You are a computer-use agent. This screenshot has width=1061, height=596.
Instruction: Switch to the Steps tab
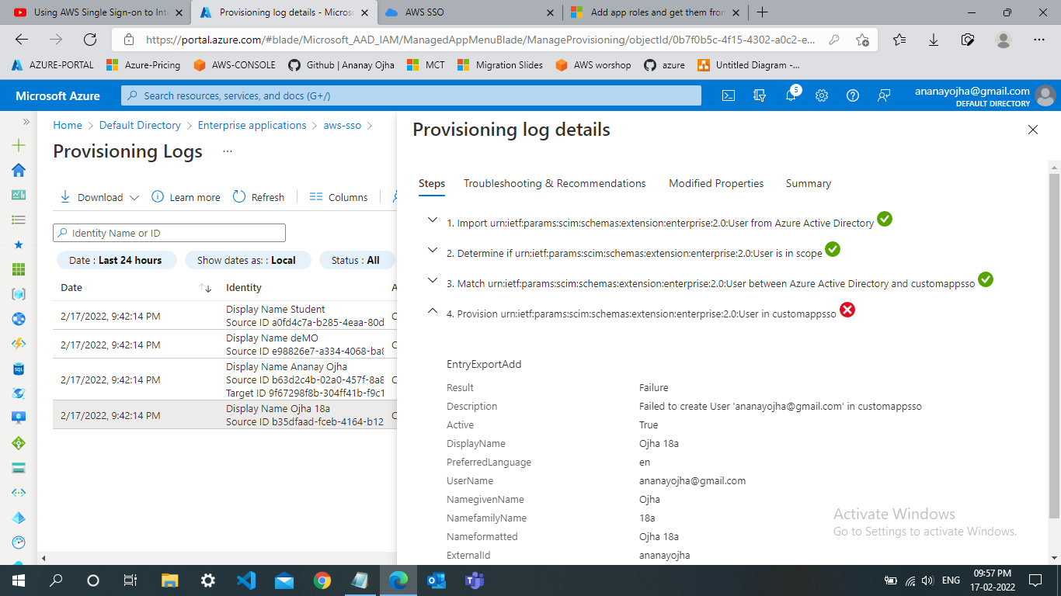[x=432, y=183]
